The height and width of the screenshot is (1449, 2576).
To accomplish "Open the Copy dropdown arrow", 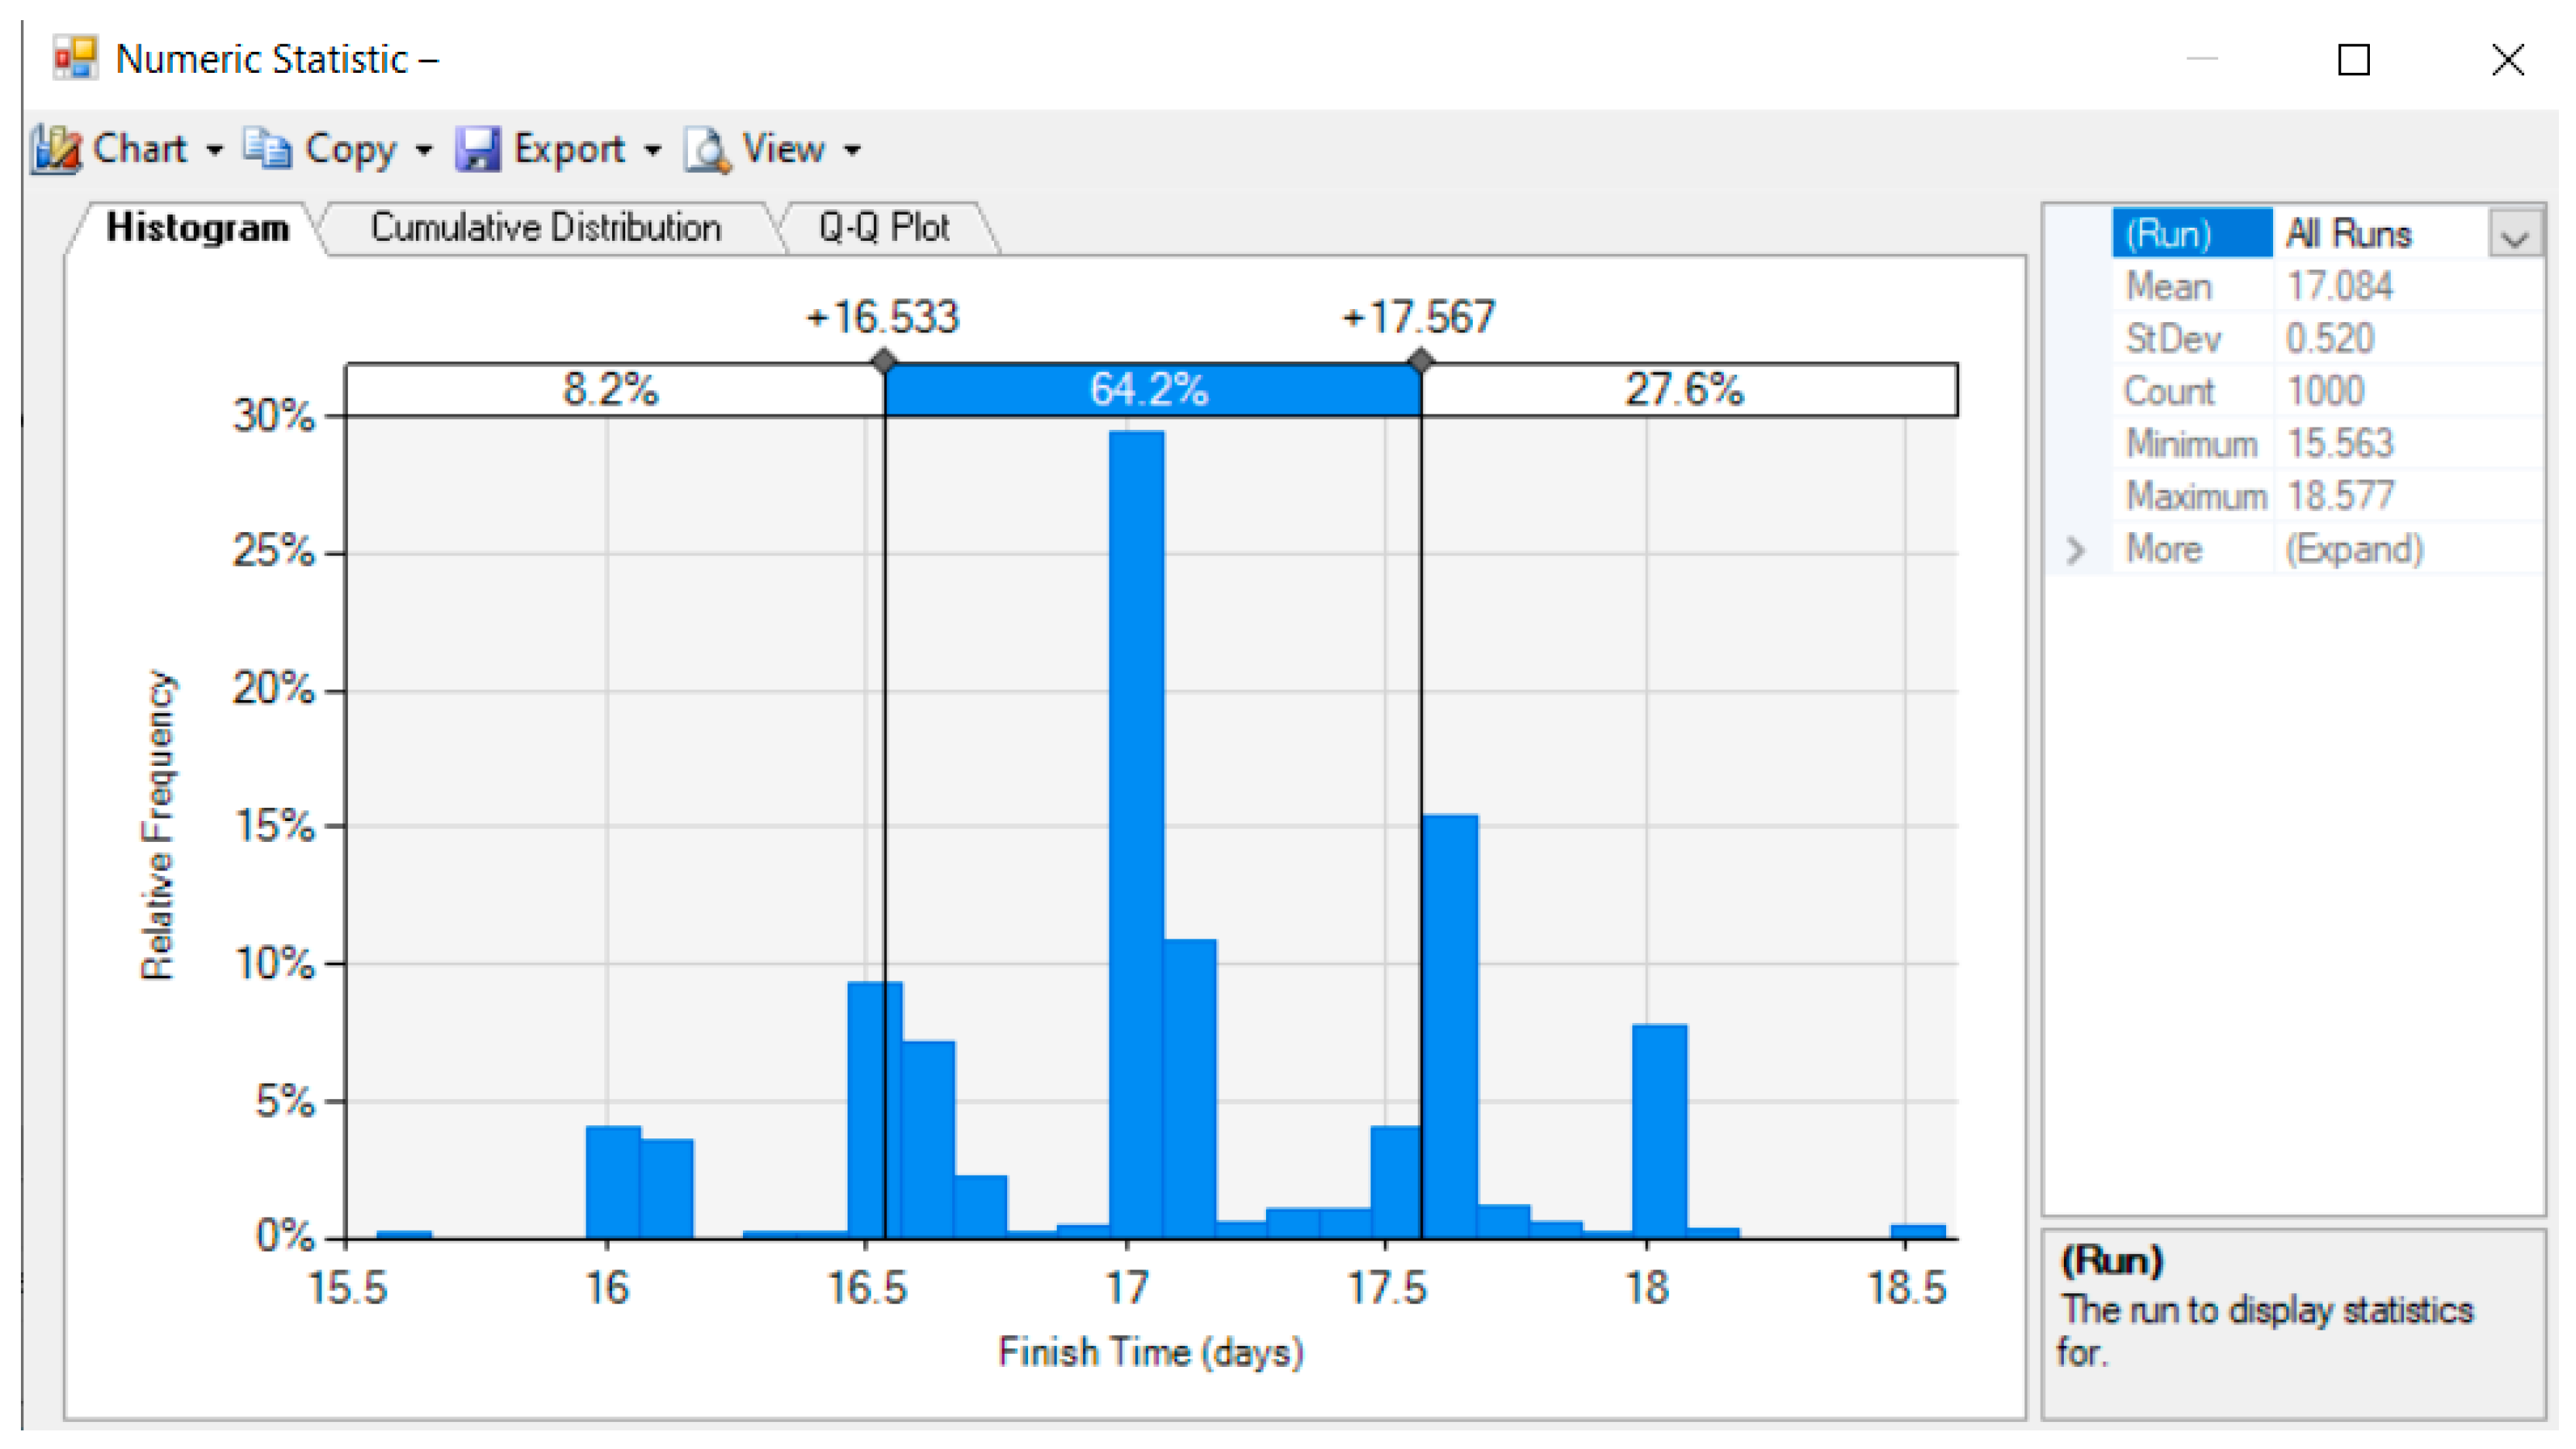I will coord(424,151).
